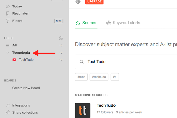Click Create New Board
Image resolution: width=177 pixels, height=118 pixels.
point(26,88)
